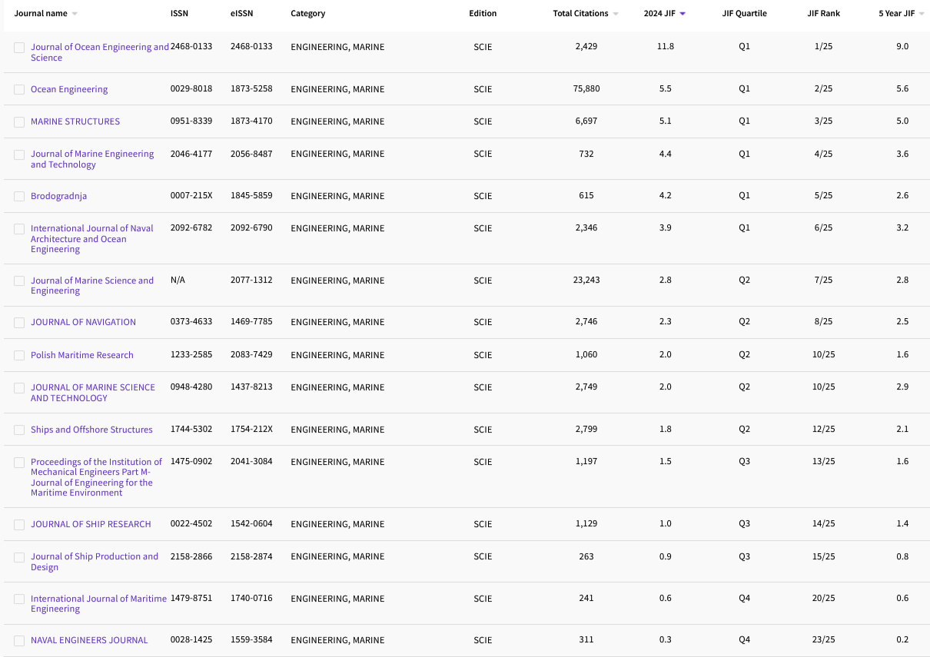The width and height of the screenshot is (930, 657).
Task: Check the JOURNAL OF SHIP RESEARCH box
Action: coord(19,525)
